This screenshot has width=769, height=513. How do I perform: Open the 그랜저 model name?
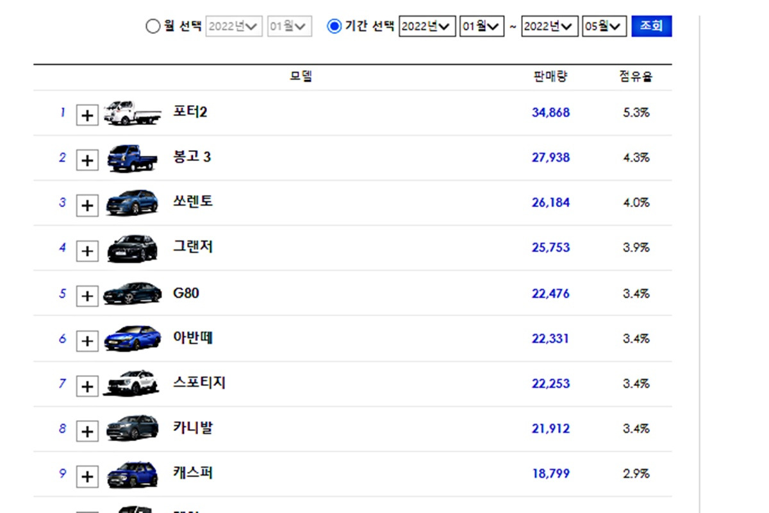point(193,248)
